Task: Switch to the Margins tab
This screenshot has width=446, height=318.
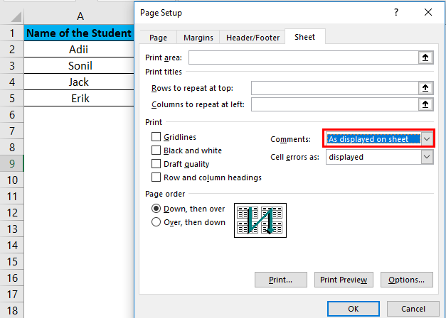Action: pyautogui.click(x=198, y=38)
